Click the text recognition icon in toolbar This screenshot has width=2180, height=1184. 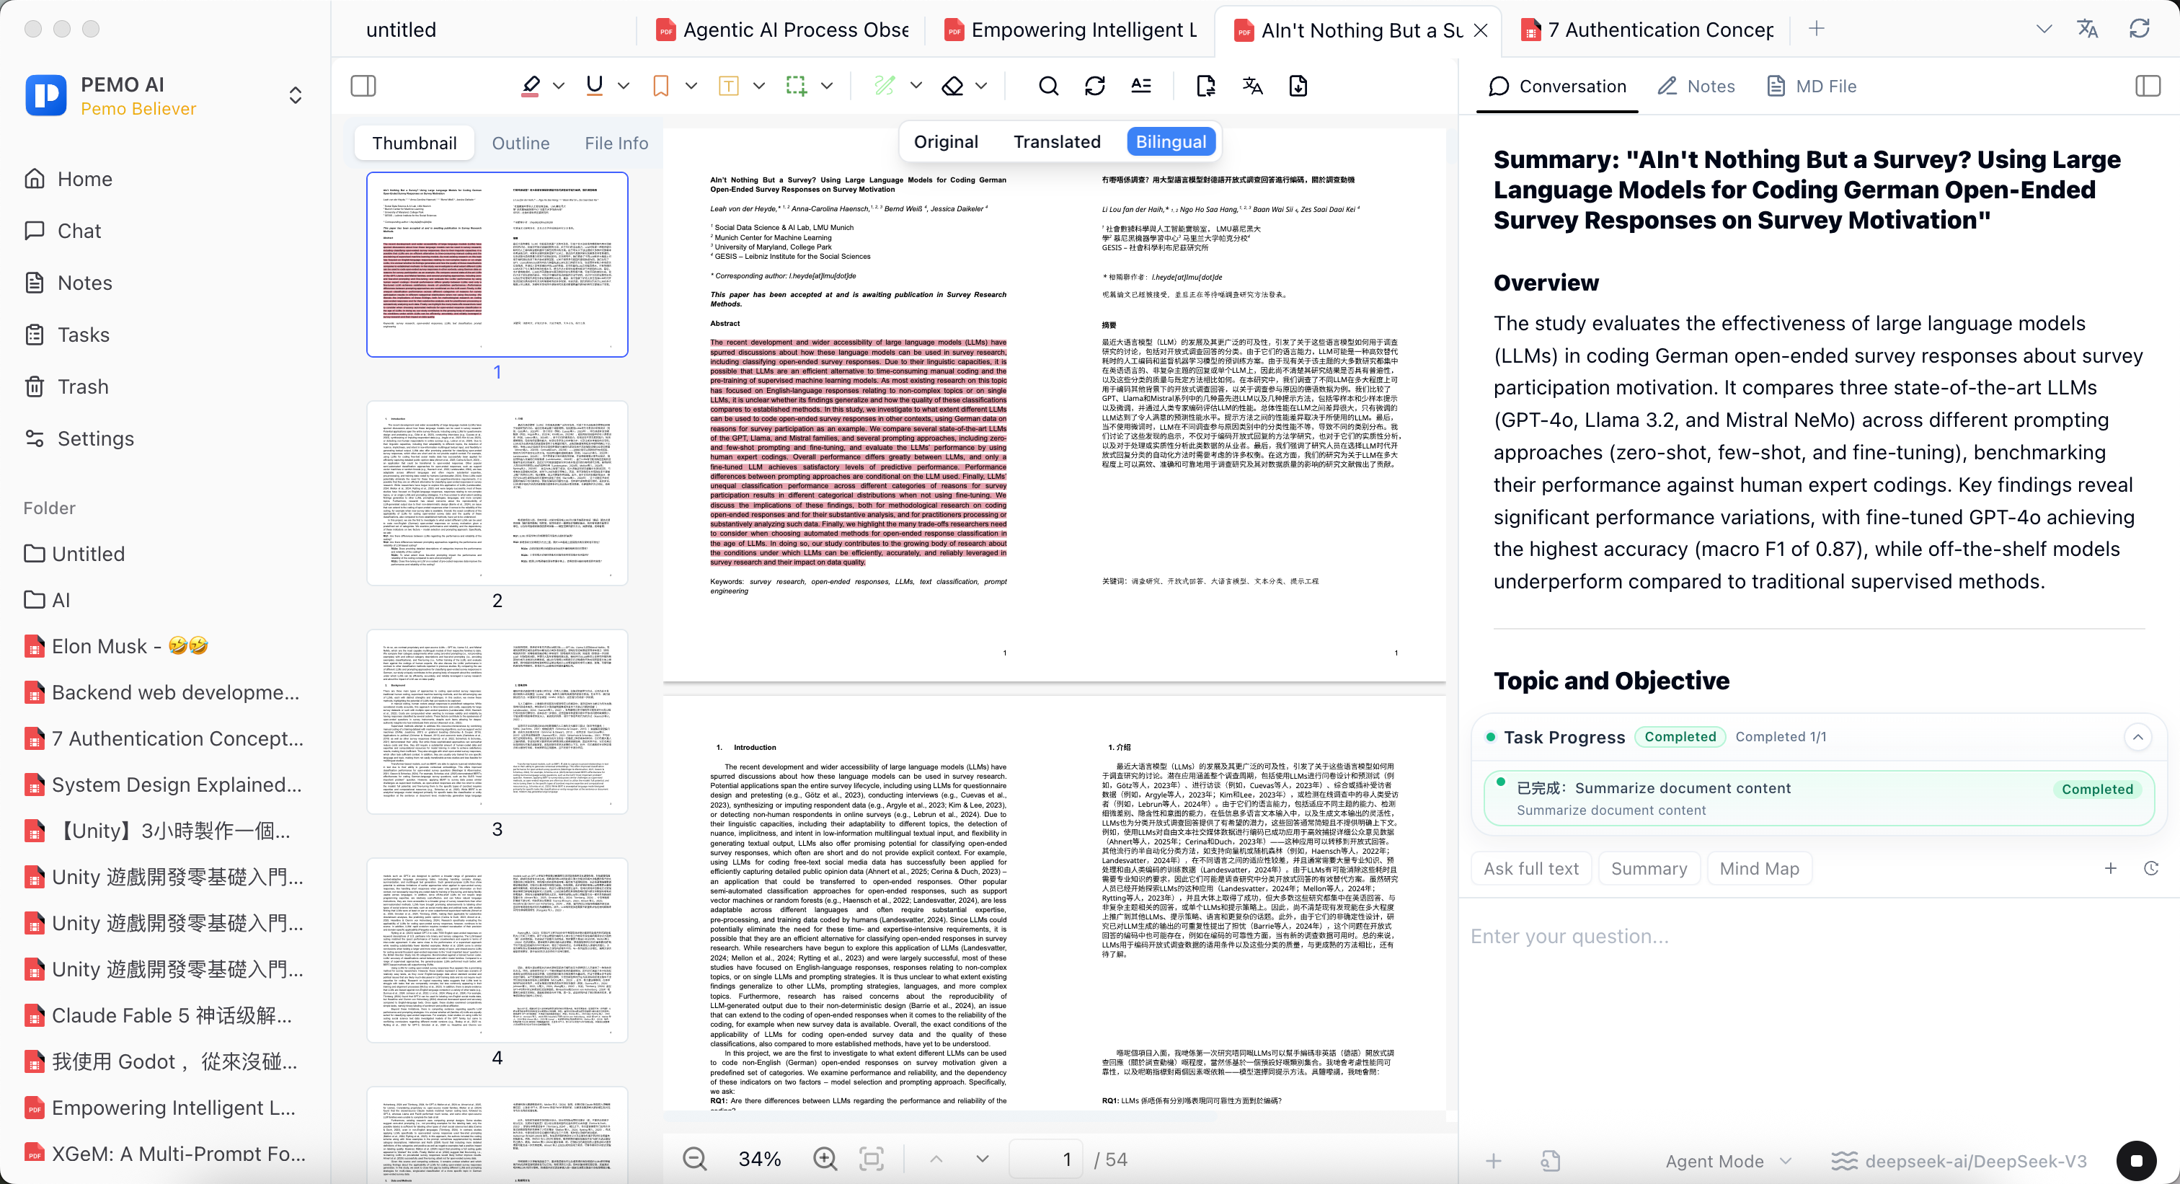tap(1140, 86)
